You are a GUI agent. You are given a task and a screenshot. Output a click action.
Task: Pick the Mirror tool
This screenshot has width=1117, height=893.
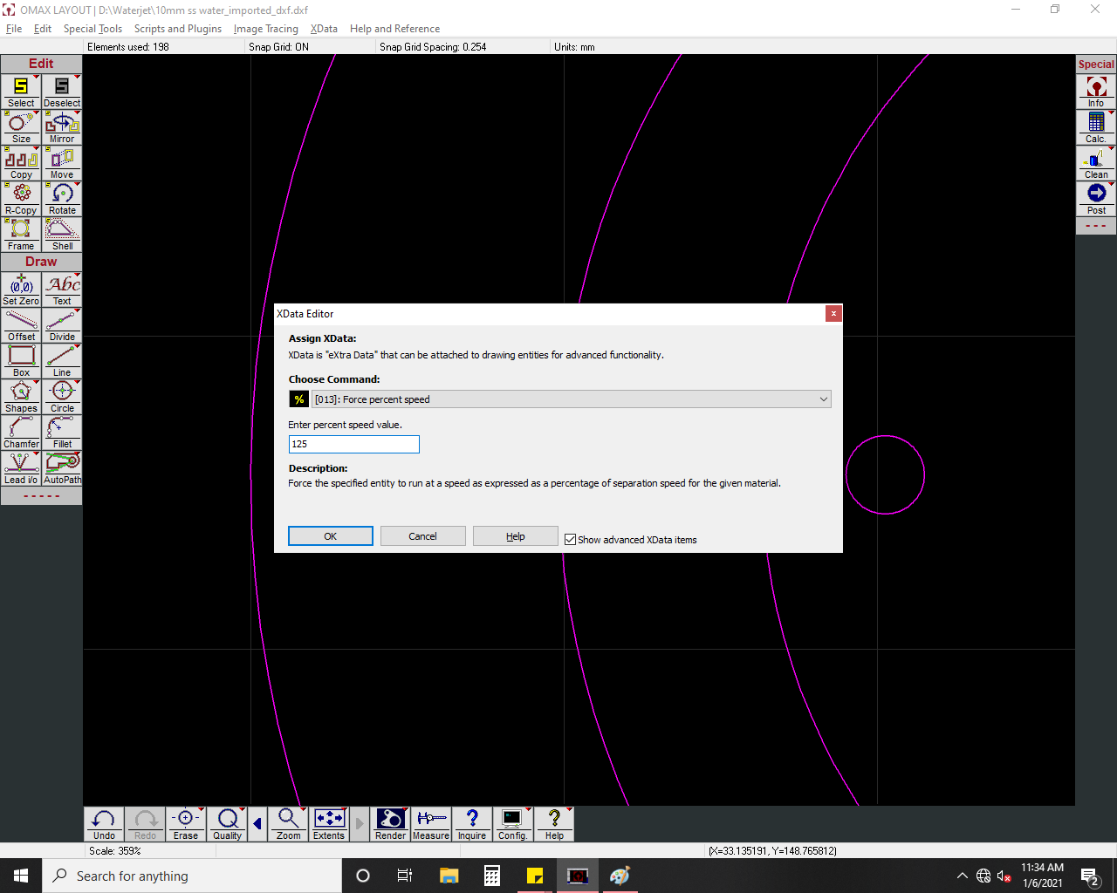point(62,127)
